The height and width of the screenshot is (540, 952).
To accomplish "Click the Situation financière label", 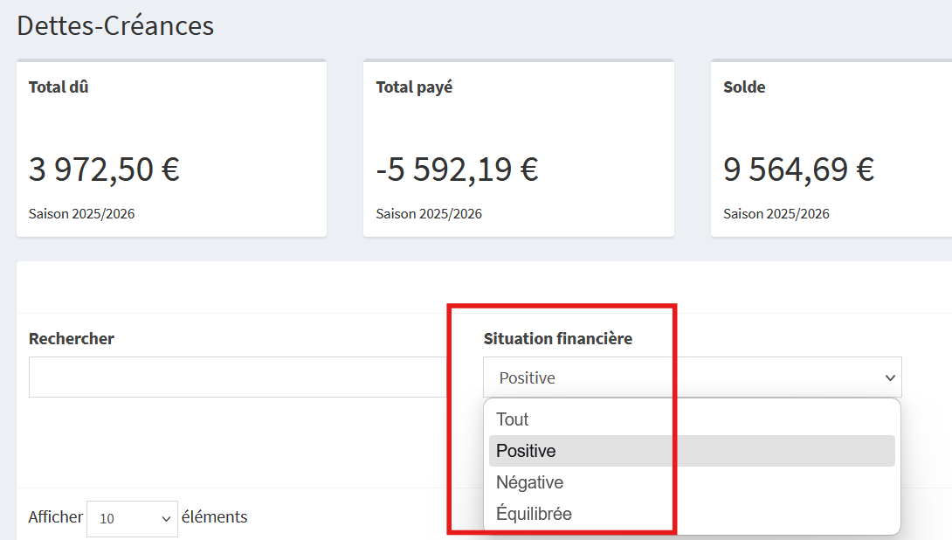I will (558, 338).
